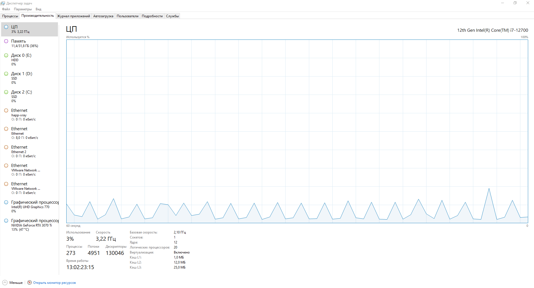This screenshot has height=288, width=534.
Task: Click the Диск 2 (C:) SSD icon
Action: 6,92
